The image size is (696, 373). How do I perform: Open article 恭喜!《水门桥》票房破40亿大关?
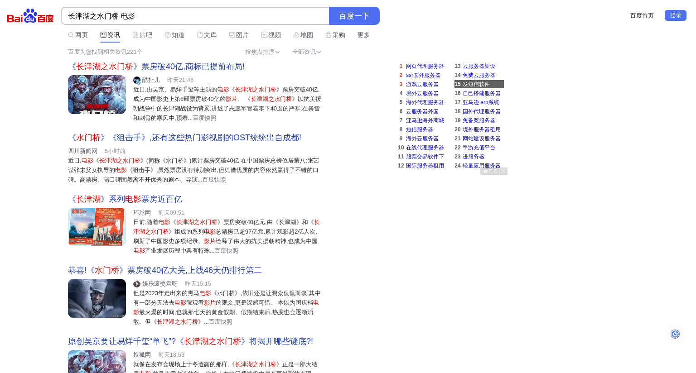click(x=165, y=270)
